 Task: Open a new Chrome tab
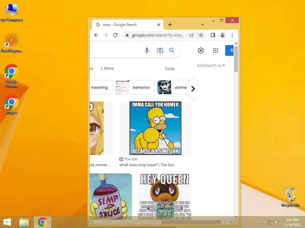tap(170, 25)
